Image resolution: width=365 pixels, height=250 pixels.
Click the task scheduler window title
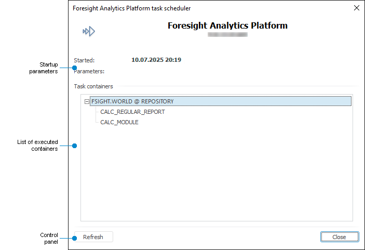(x=131, y=8)
